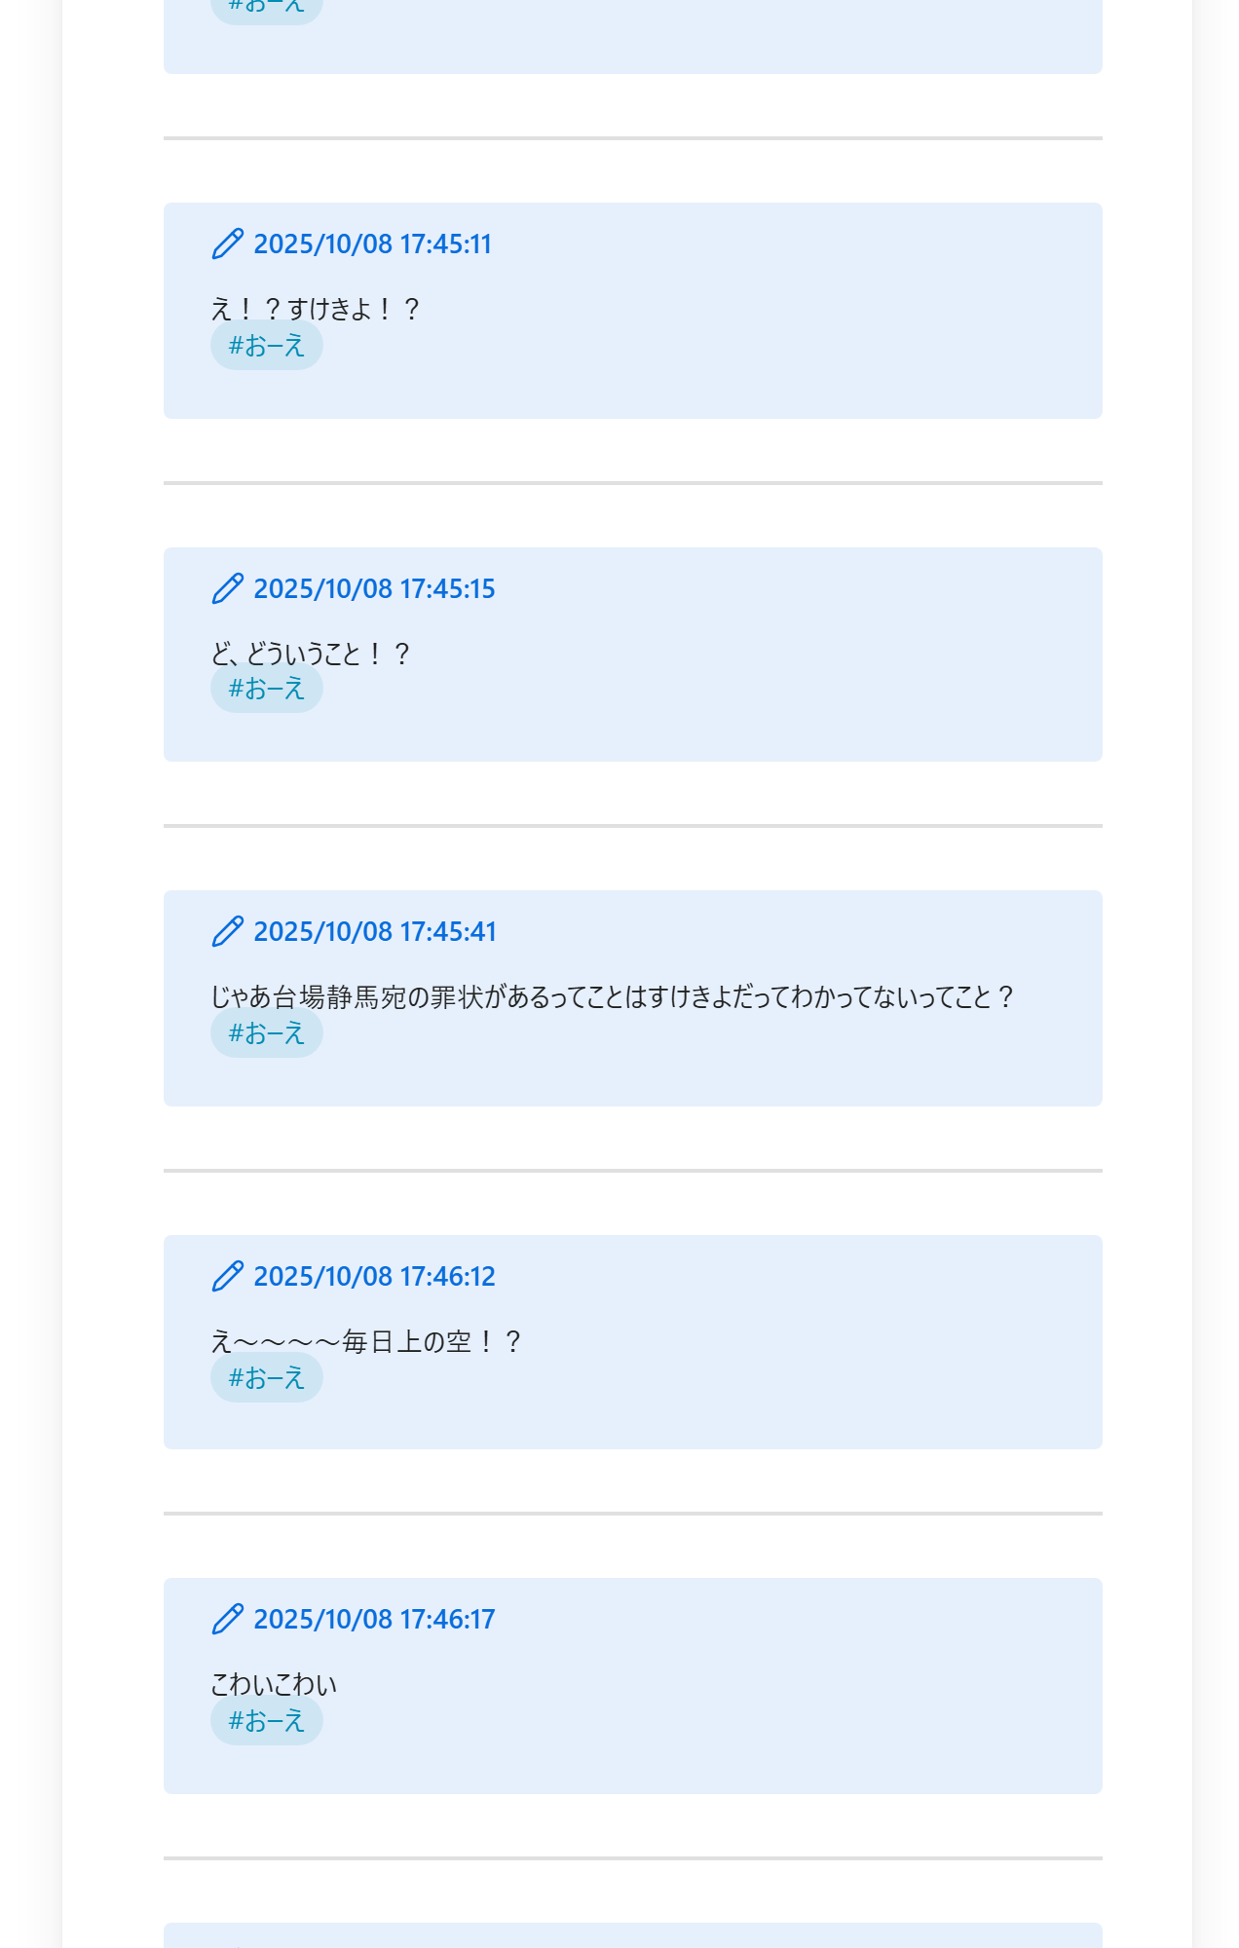Viewport: 1239px width, 1948px height.
Task: Open the post dated 2025/10/08 17:45:15
Action: (374, 588)
